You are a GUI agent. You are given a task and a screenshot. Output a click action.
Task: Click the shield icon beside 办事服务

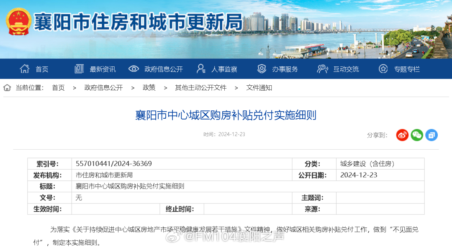tap(262, 69)
